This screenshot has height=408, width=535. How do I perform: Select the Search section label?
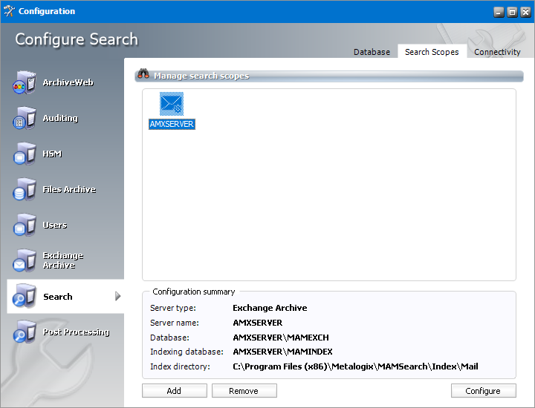(58, 297)
